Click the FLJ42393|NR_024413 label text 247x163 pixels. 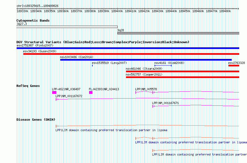(x=104, y=89)
